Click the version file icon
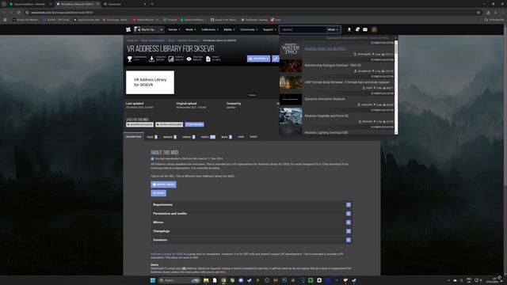 point(208,59)
